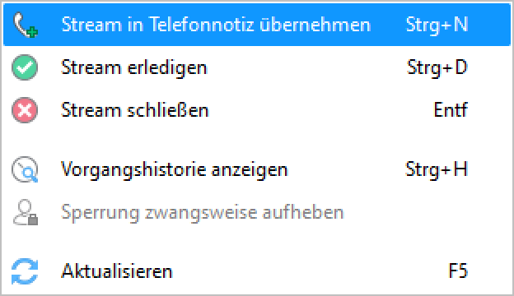514x296 pixels.
Task: Choose Stream erledigen menu entry
Action: 257,67
